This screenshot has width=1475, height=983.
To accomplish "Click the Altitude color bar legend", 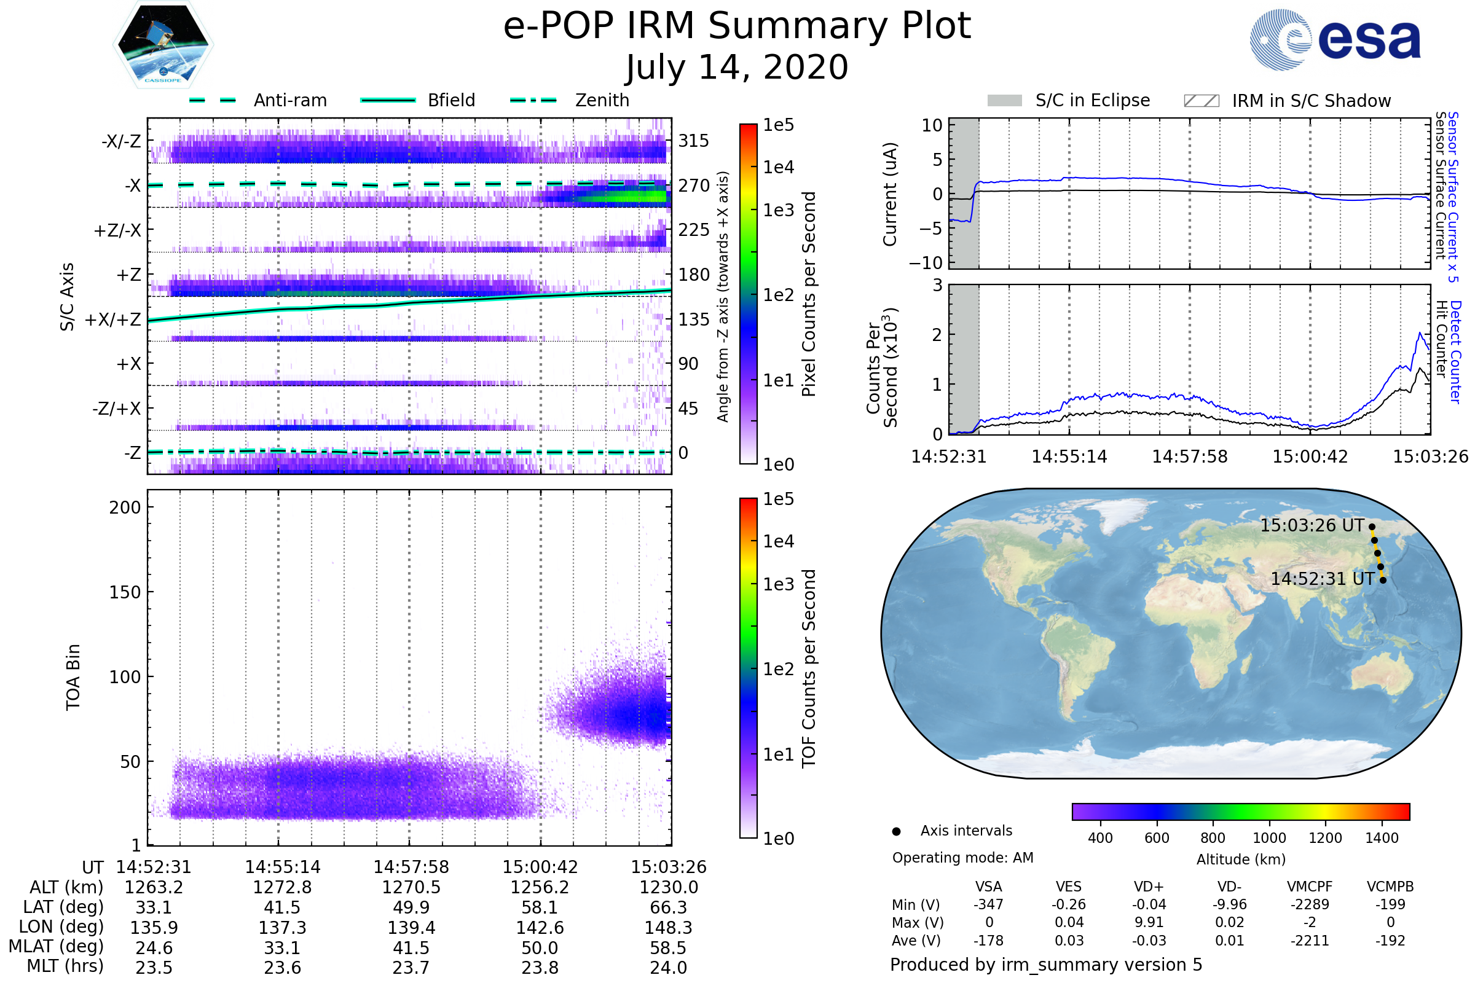I will [x=1241, y=812].
